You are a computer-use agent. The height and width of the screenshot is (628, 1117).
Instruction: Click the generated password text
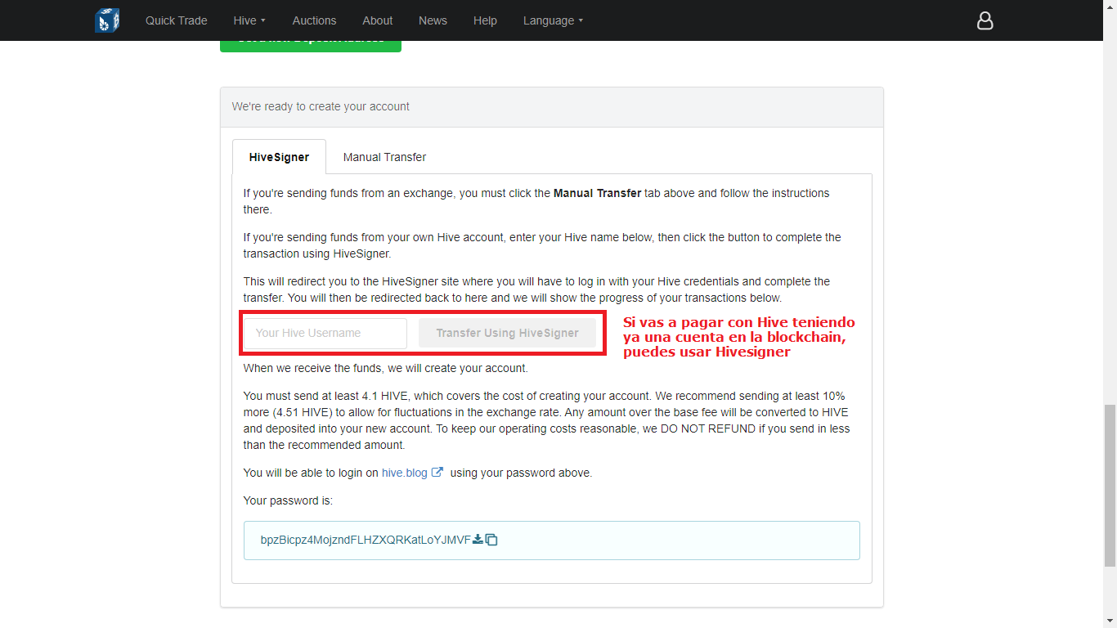click(366, 540)
